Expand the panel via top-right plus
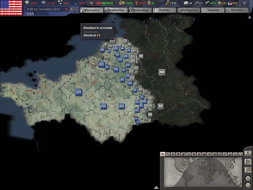The height and width of the screenshot is (190, 253). click(249, 17)
